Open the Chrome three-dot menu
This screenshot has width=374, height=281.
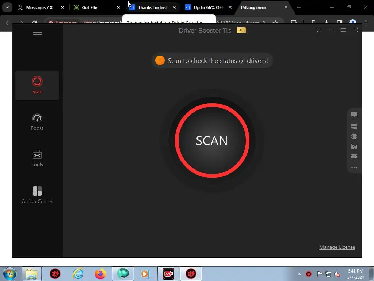pyautogui.click(x=366, y=23)
